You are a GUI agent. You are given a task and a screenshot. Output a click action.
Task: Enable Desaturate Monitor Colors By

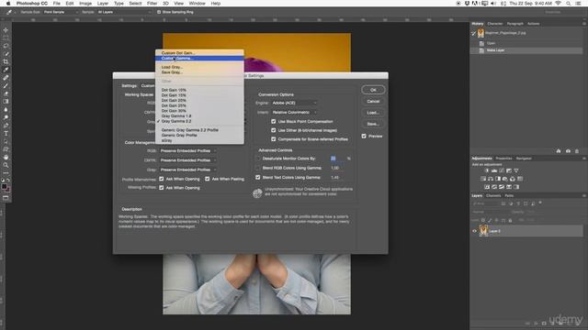click(257, 159)
